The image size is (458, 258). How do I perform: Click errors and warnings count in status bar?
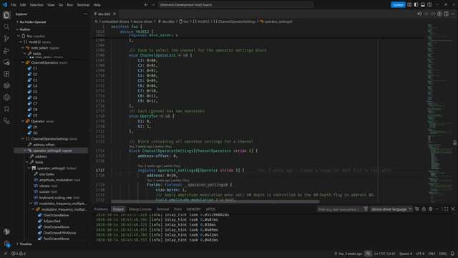(x=19, y=254)
